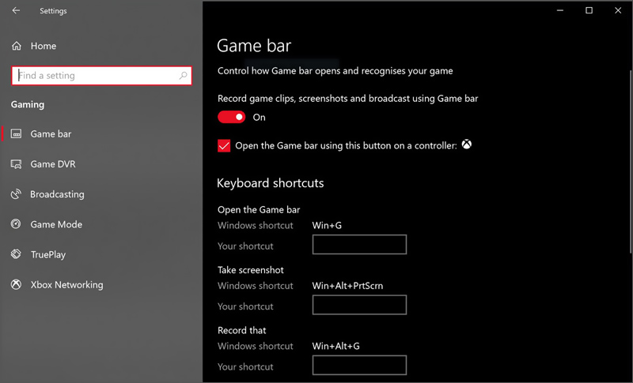Uncheck open Game bar with controller checkbox
The width and height of the screenshot is (633, 383).
(x=224, y=146)
